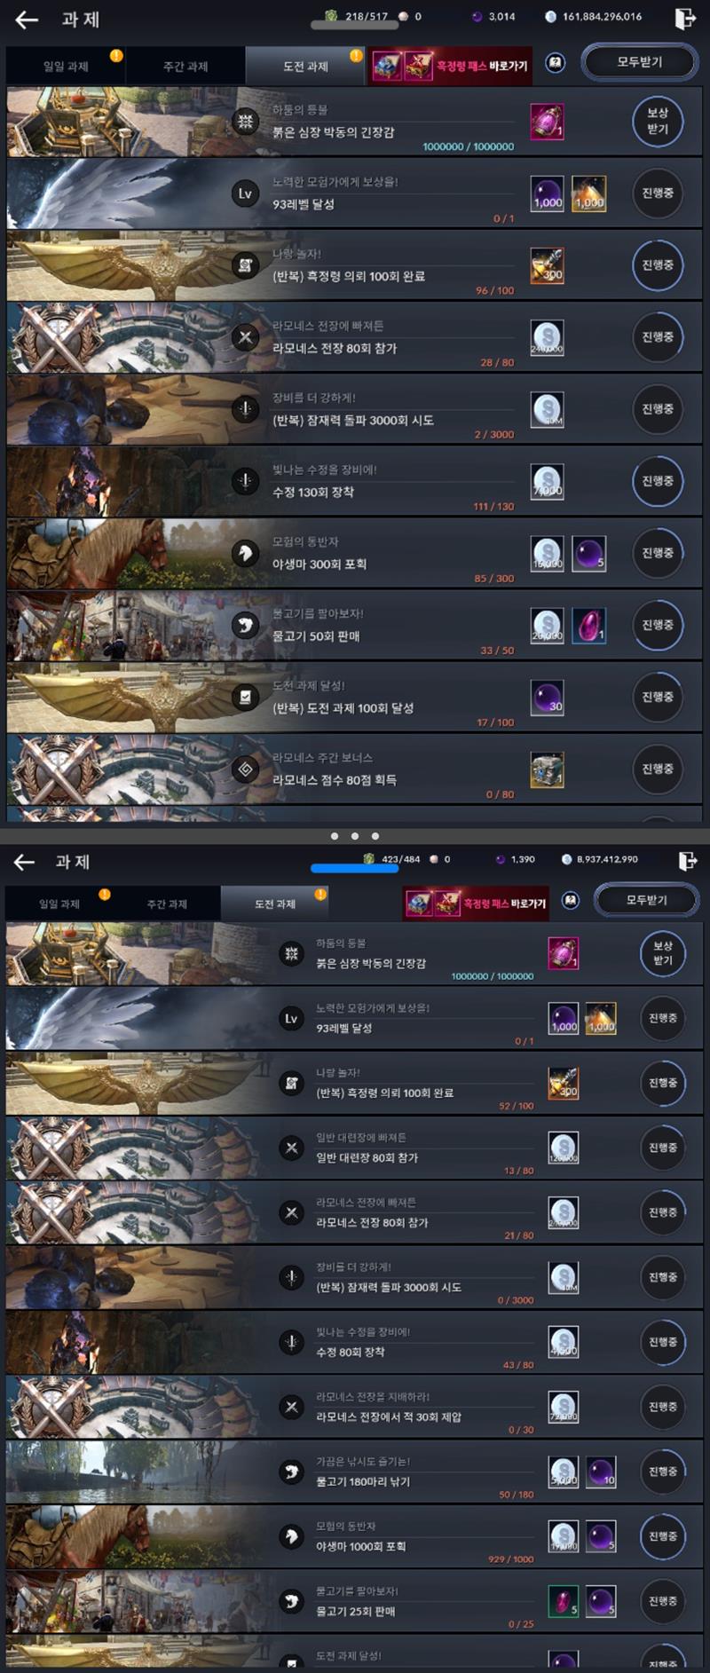Click the horse category icon for 야생마 1000회 포획

291,1536
